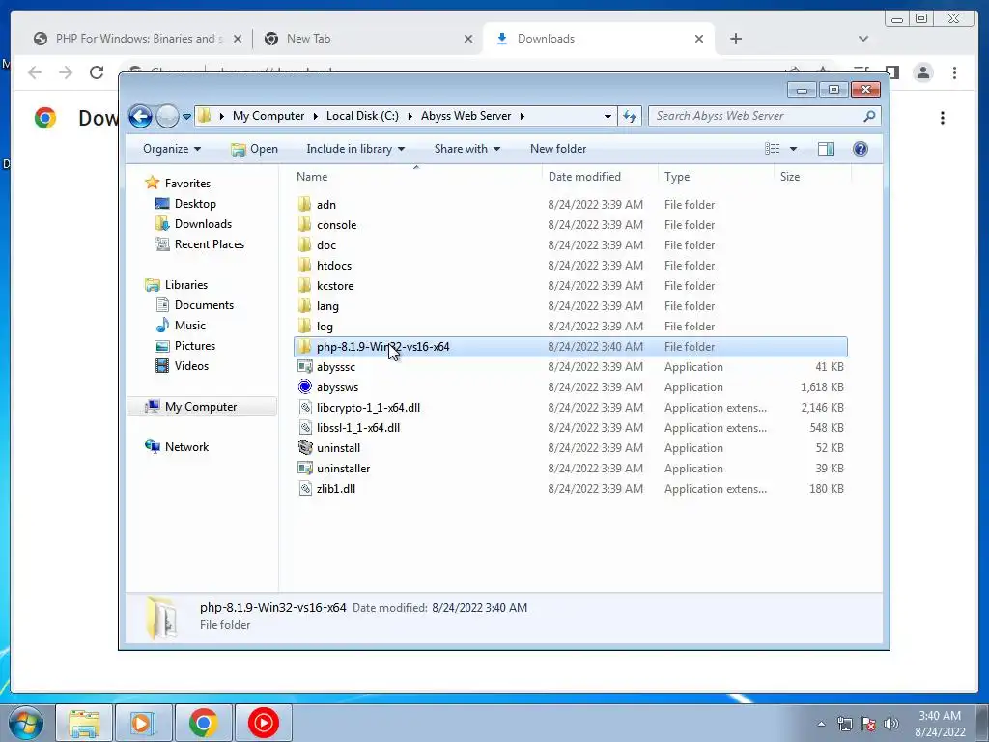This screenshot has width=989, height=742.
Task: Select the uninstaller application icon
Action: tap(305, 469)
